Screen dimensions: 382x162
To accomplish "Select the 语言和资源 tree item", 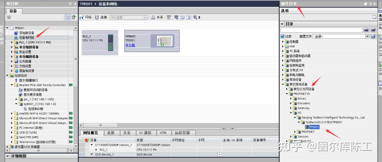I will click(x=27, y=71).
